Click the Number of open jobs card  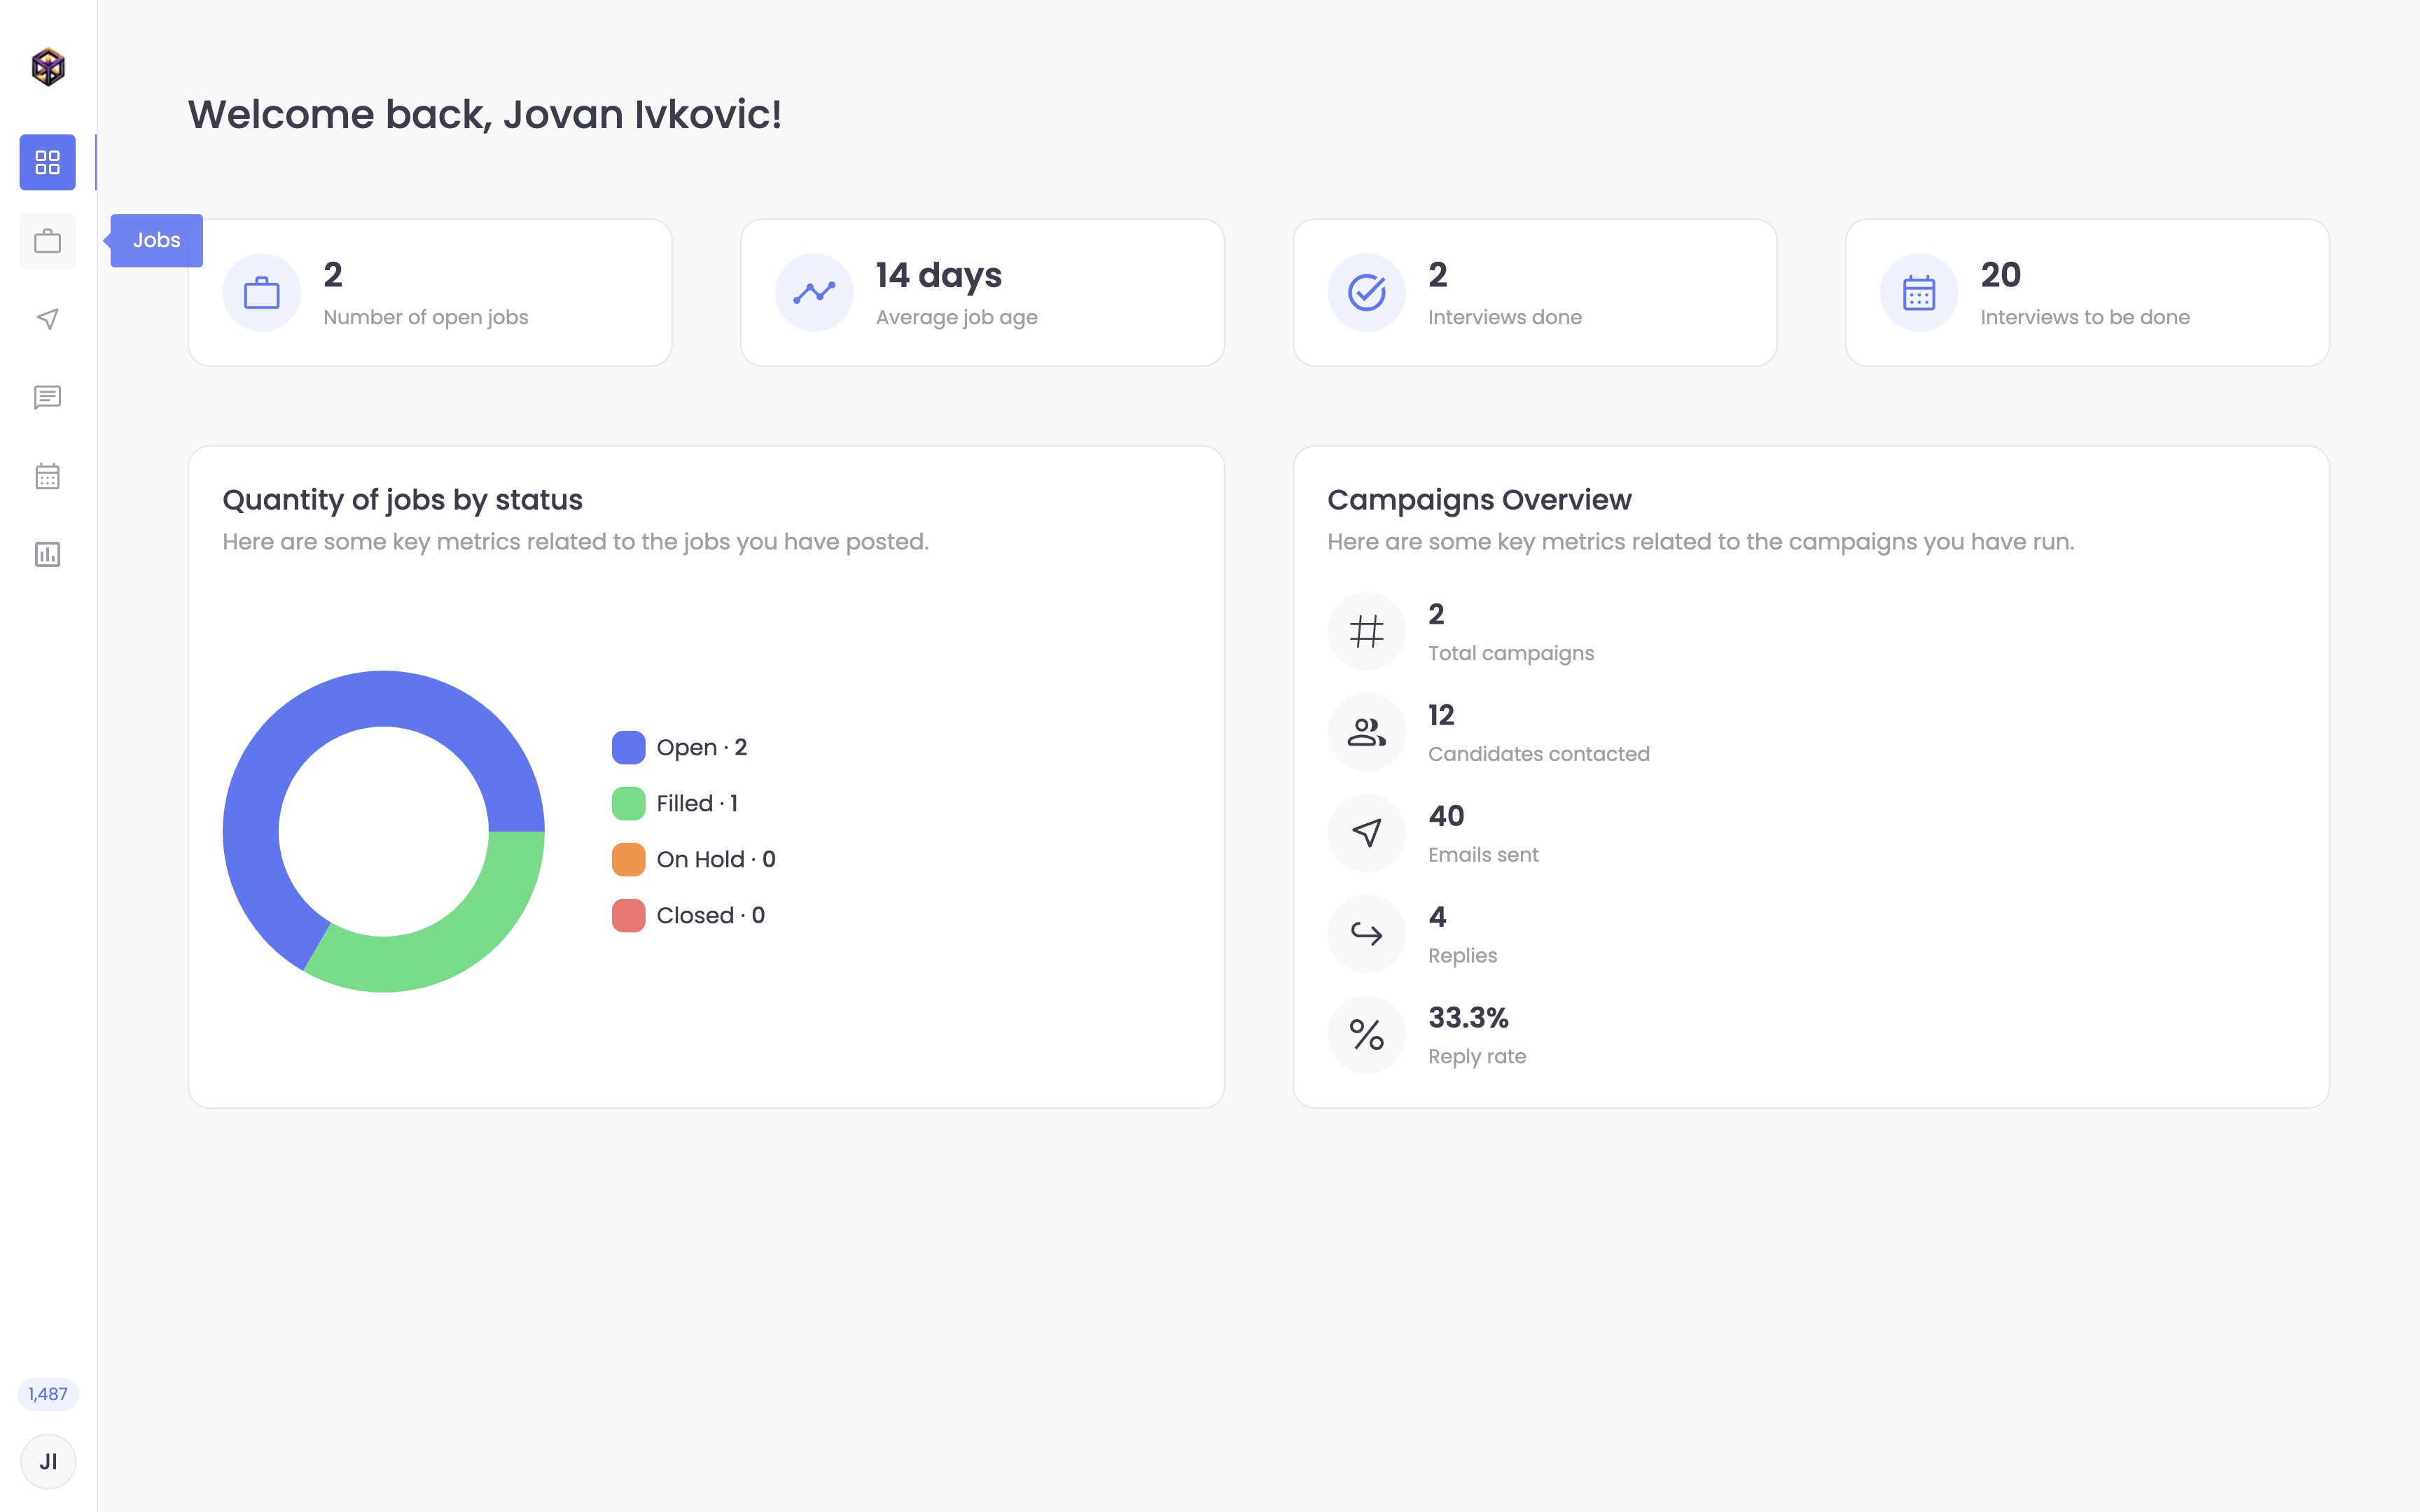(x=430, y=293)
